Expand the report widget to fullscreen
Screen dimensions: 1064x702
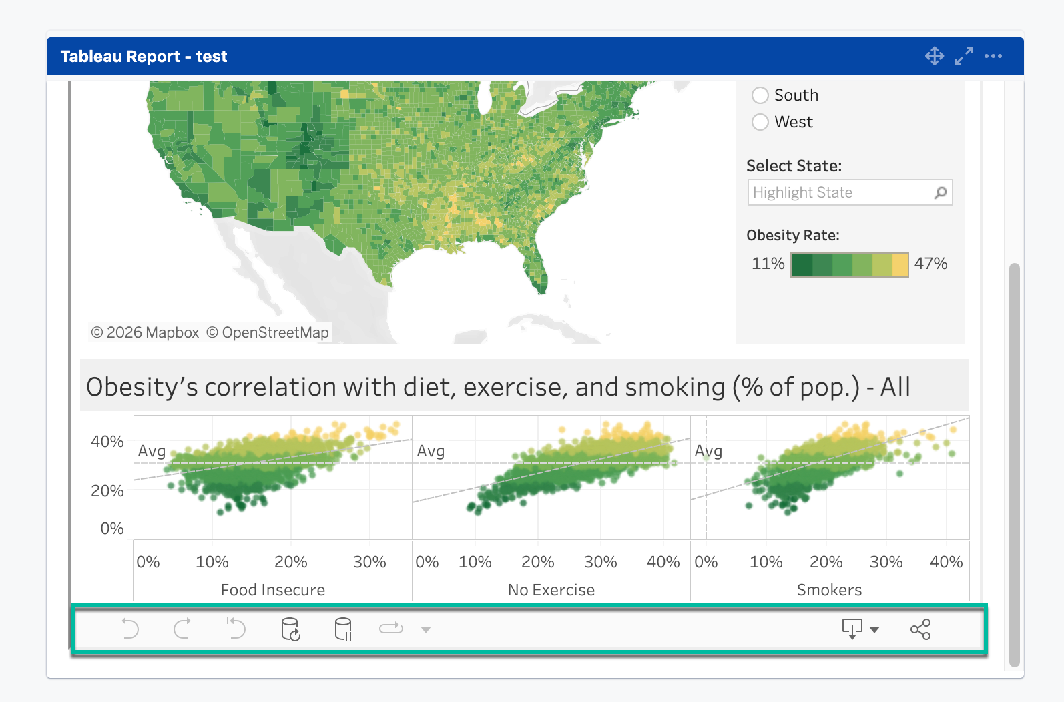964,56
